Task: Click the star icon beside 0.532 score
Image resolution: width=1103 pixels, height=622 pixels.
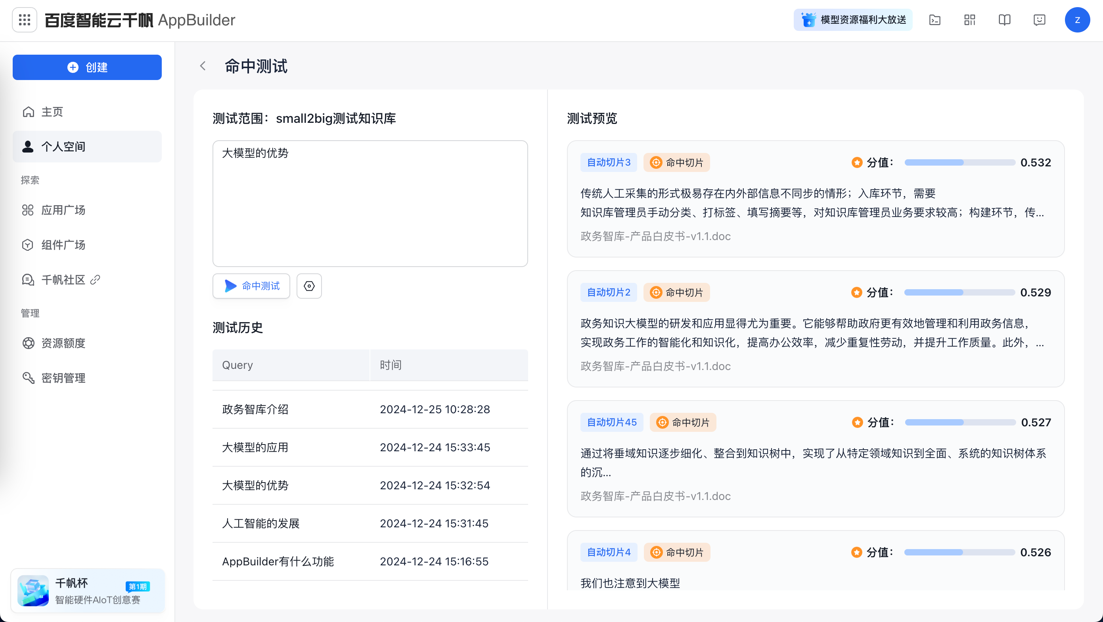Action: (x=857, y=162)
